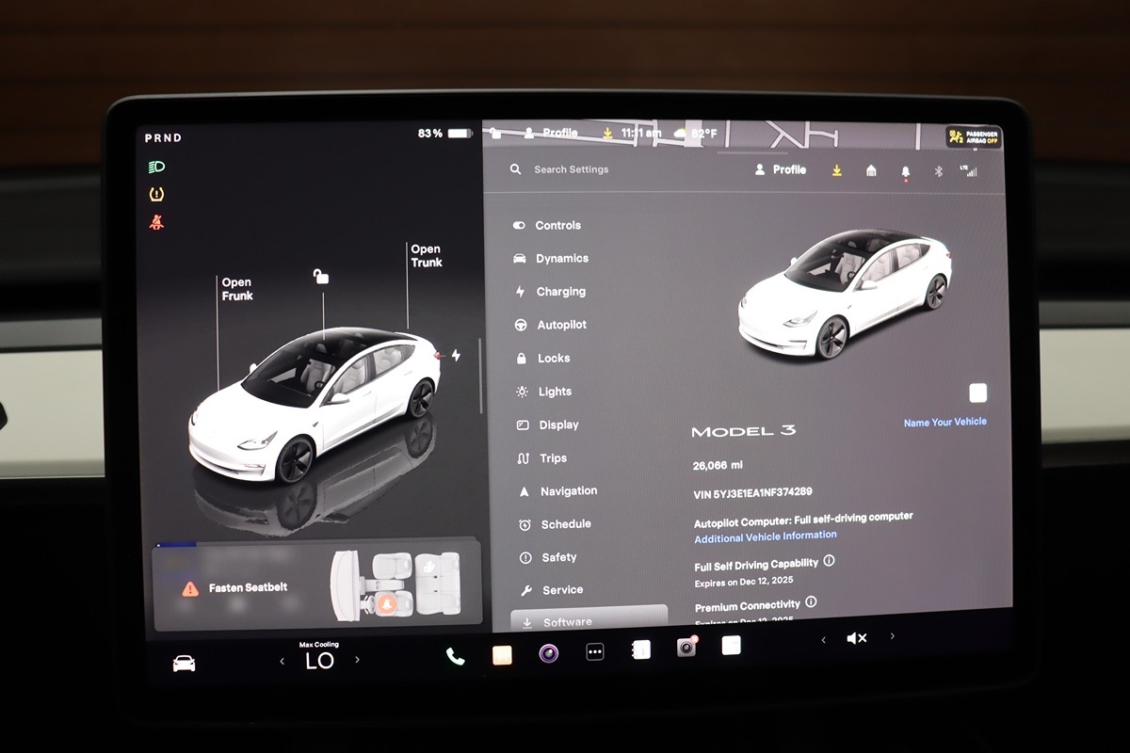Open the Service settings menu

(551, 590)
